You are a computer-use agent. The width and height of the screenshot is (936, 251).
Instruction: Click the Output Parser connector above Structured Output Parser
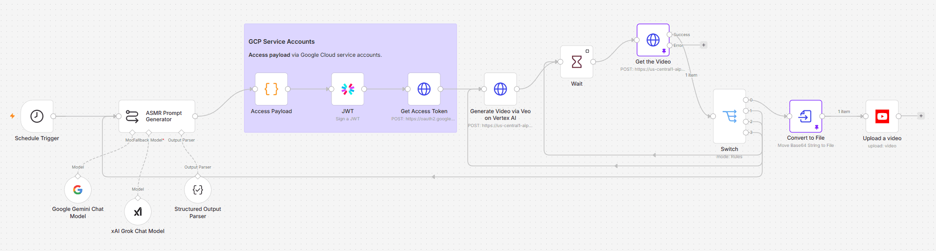(x=198, y=176)
